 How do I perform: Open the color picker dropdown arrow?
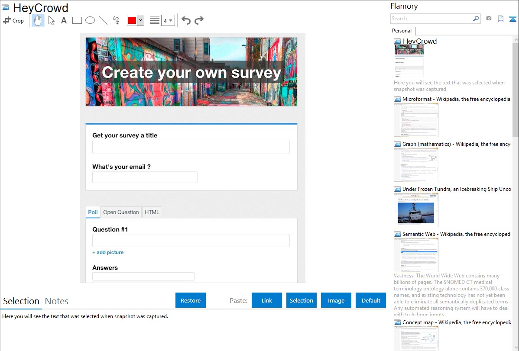pos(141,20)
